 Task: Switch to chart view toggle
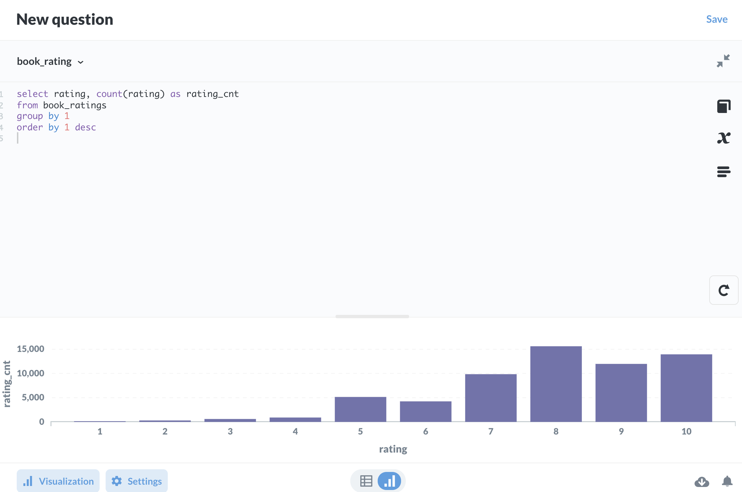pyautogui.click(x=389, y=481)
